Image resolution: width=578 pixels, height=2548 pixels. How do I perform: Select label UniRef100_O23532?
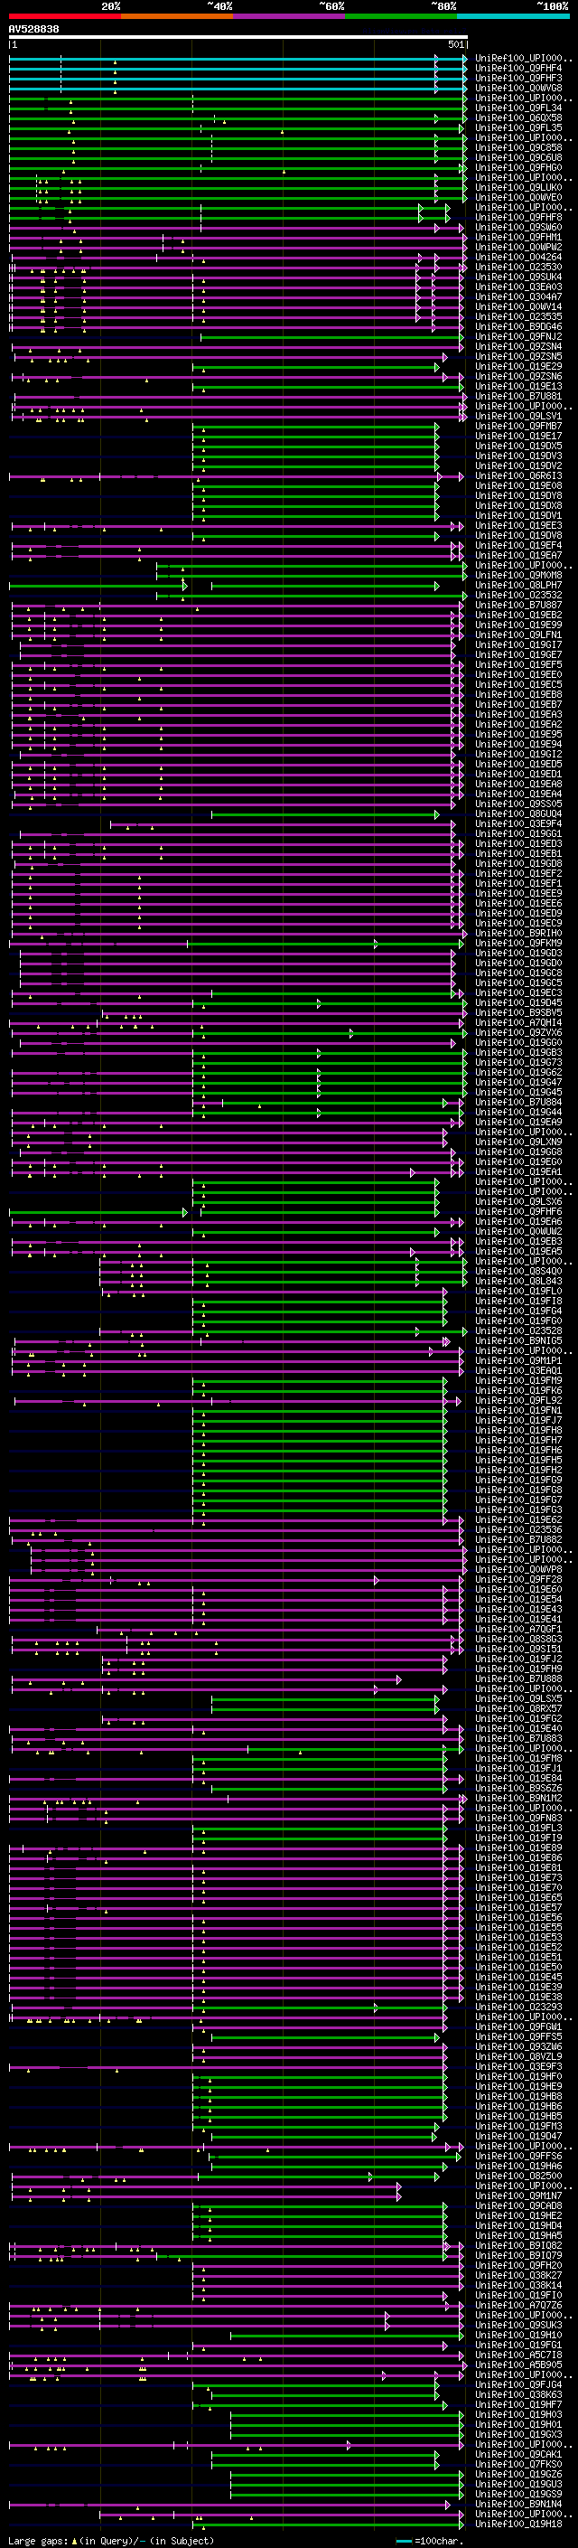pyautogui.click(x=518, y=596)
